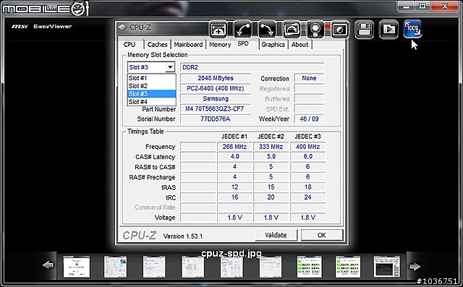463x287 pixels.
Task: Choose highlighted Slot #3 in the list
Action: pyautogui.click(x=152, y=94)
